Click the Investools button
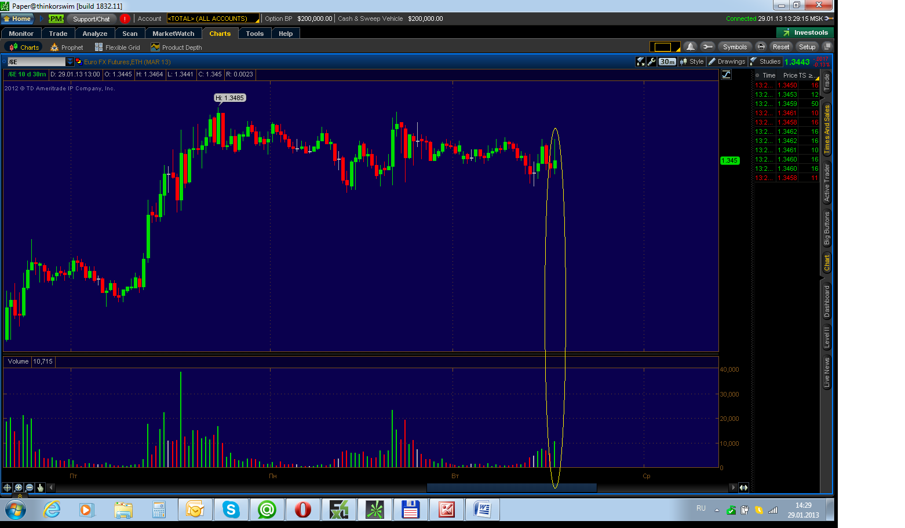Viewport: 905px width, 528px height. tap(805, 32)
